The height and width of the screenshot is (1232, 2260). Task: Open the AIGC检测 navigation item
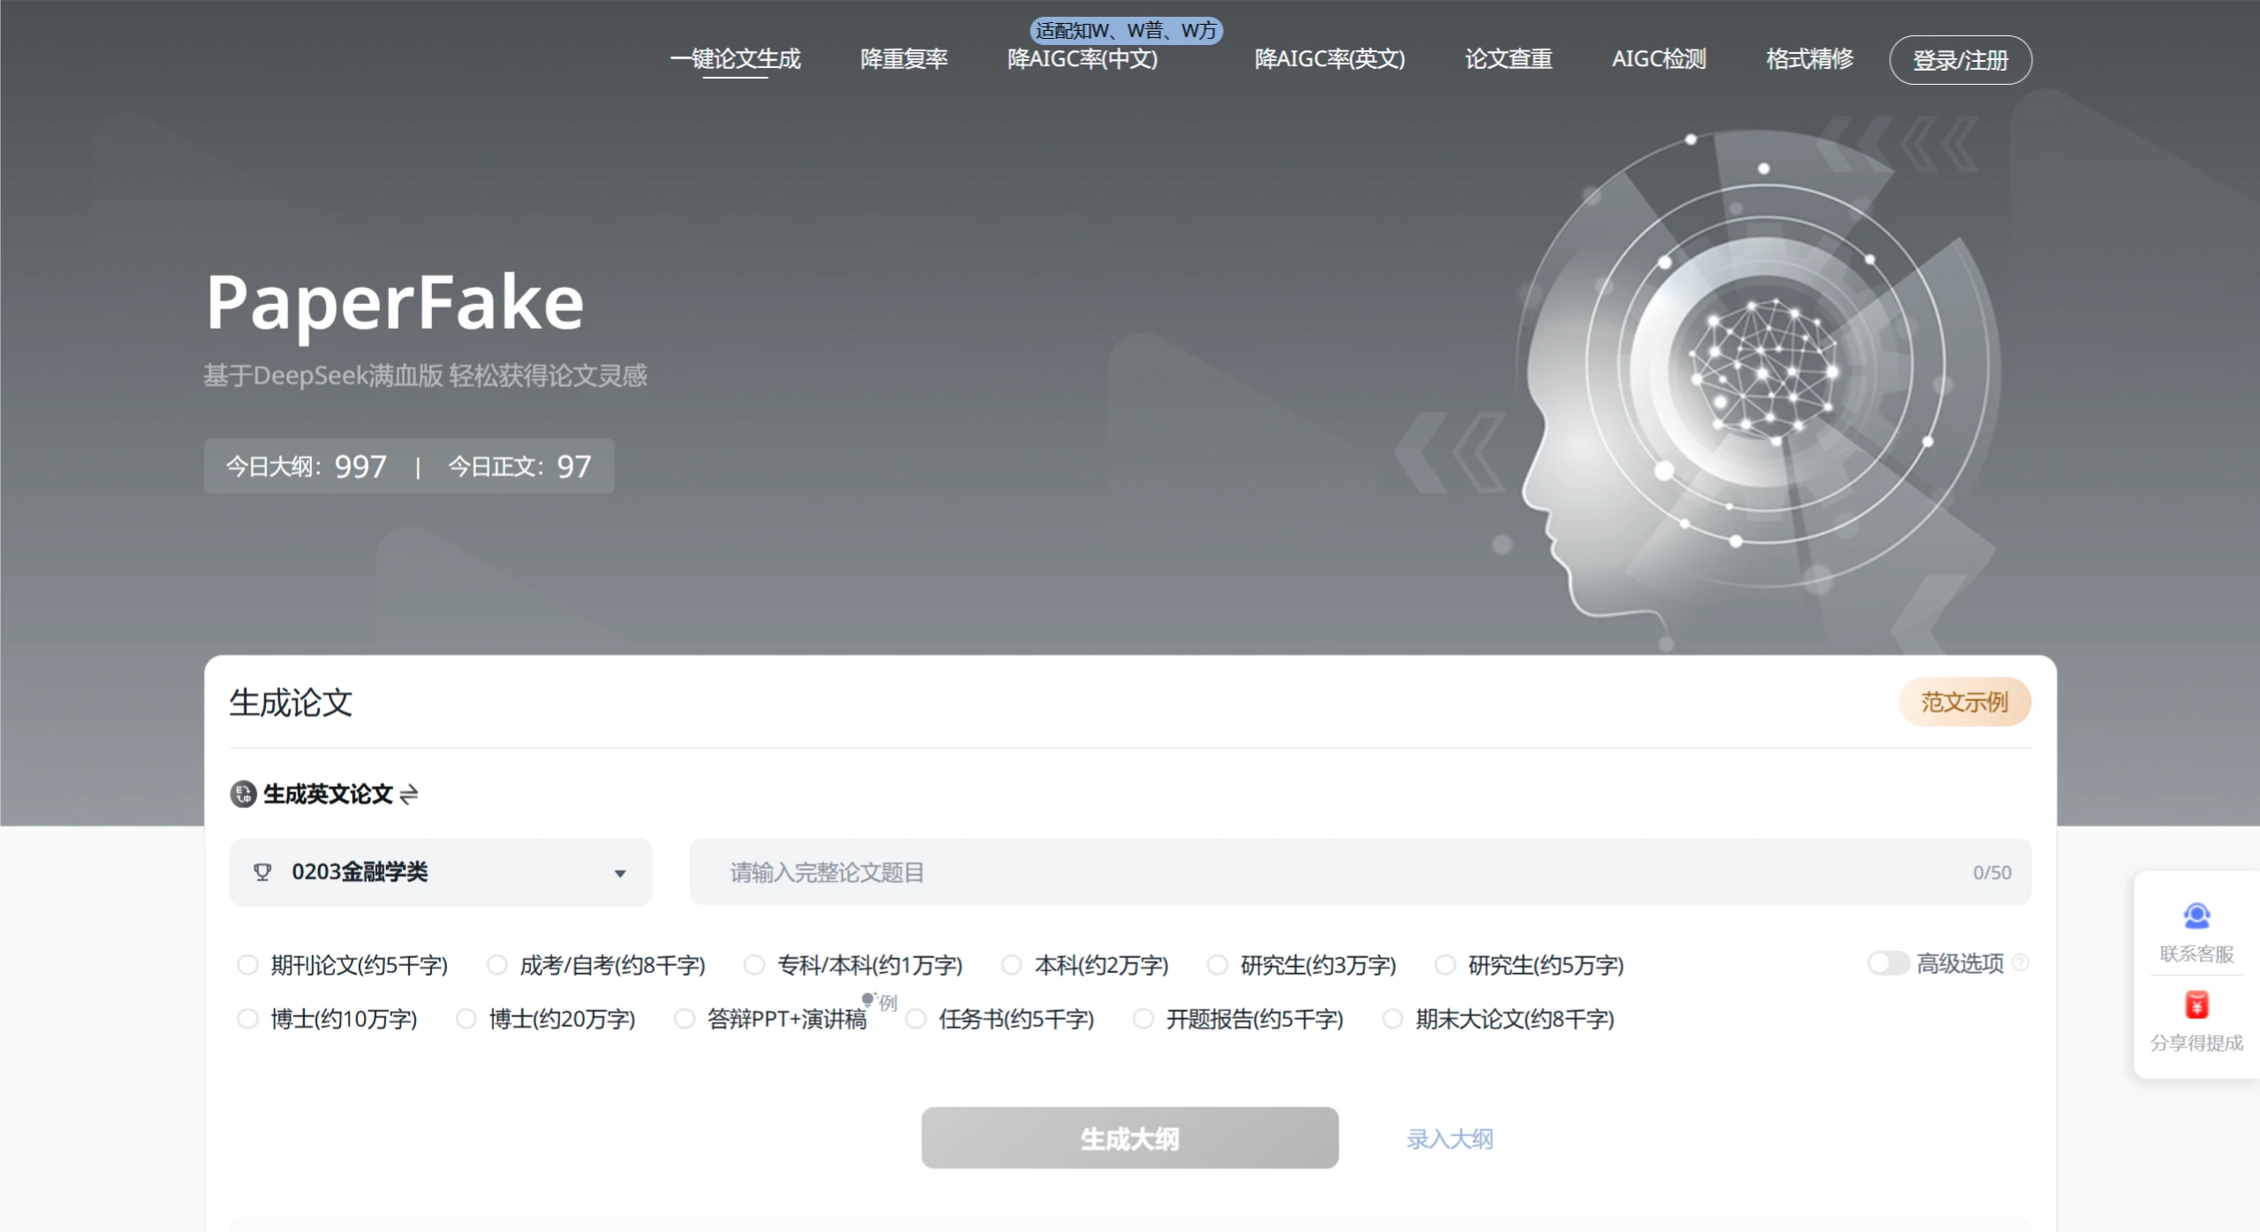click(x=1658, y=59)
